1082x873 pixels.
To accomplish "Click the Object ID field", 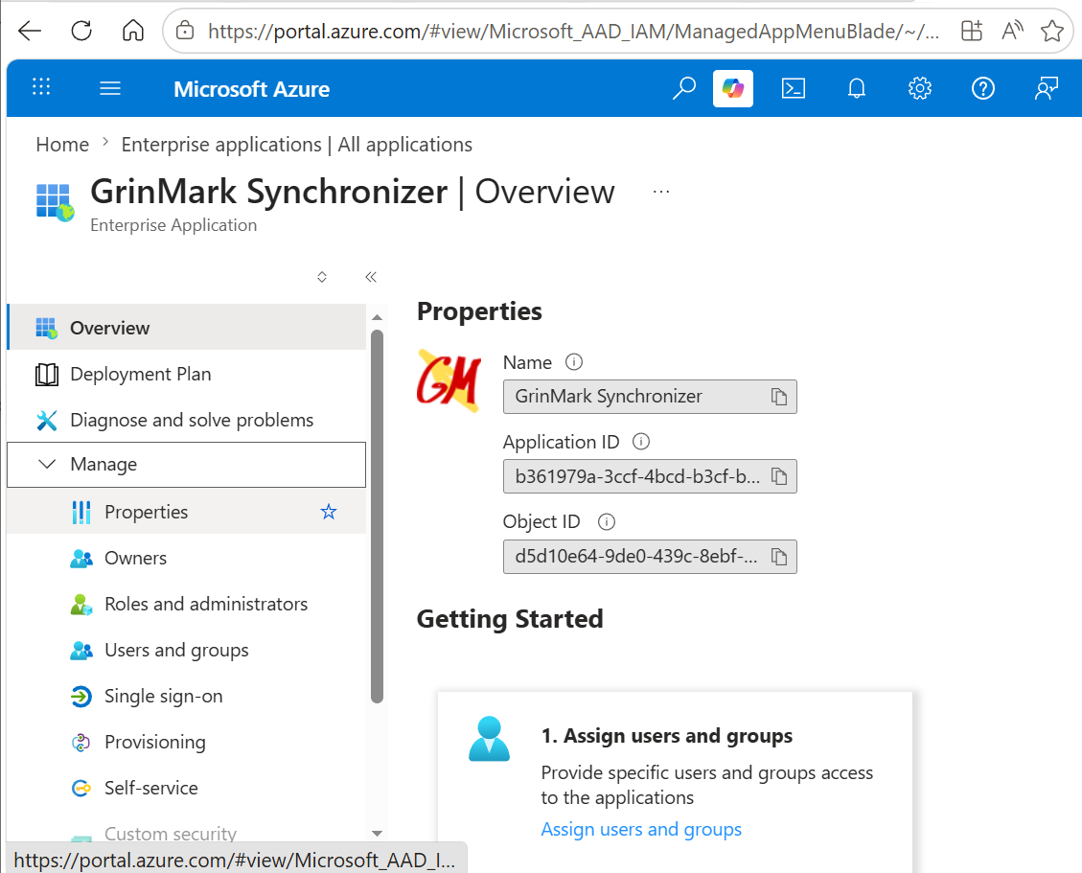I will (650, 556).
